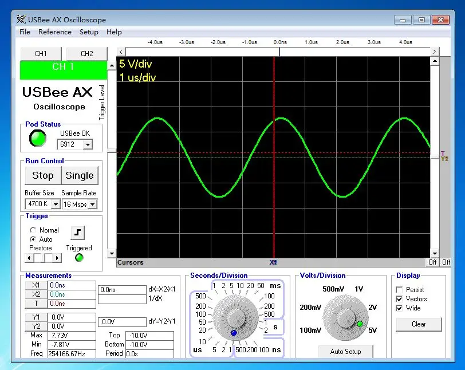Click the Auto Setup button
This screenshot has height=370, width=465.
[x=345, y=352]
